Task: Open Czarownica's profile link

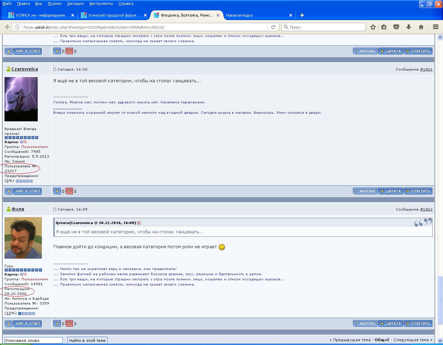Action: [25, 69]
